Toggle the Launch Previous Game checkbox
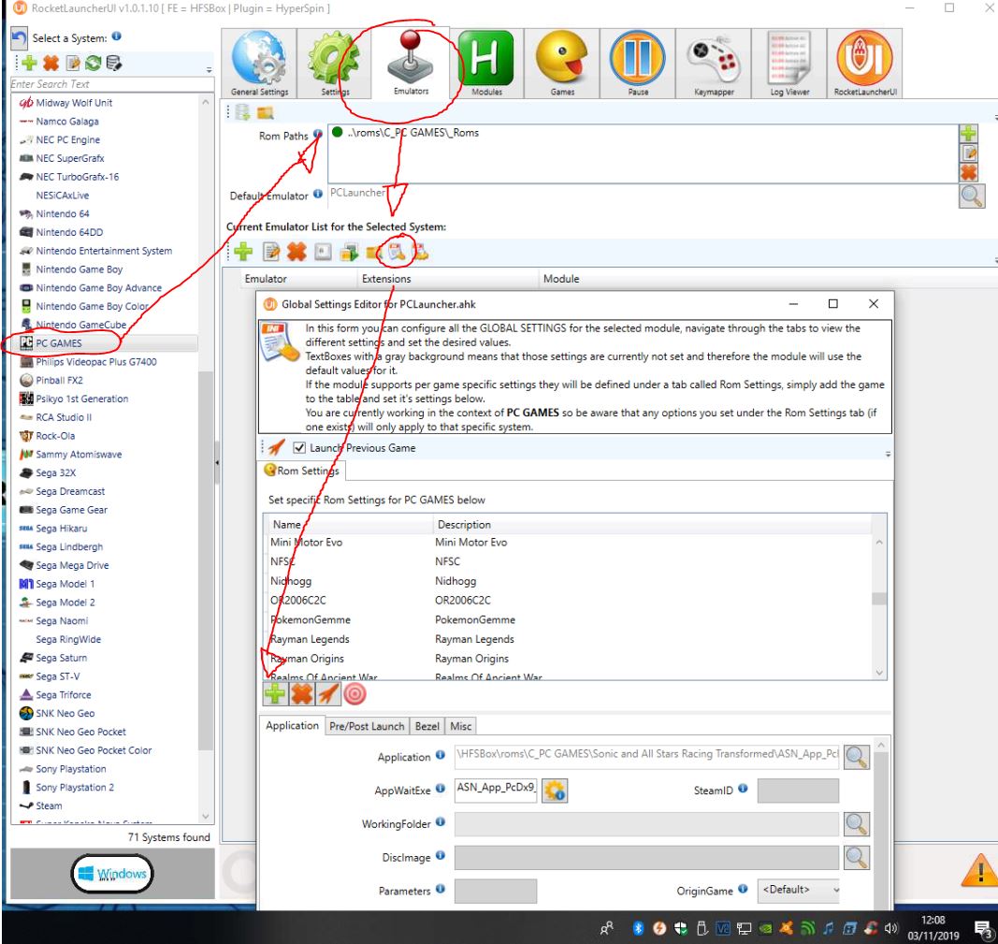 300,448
